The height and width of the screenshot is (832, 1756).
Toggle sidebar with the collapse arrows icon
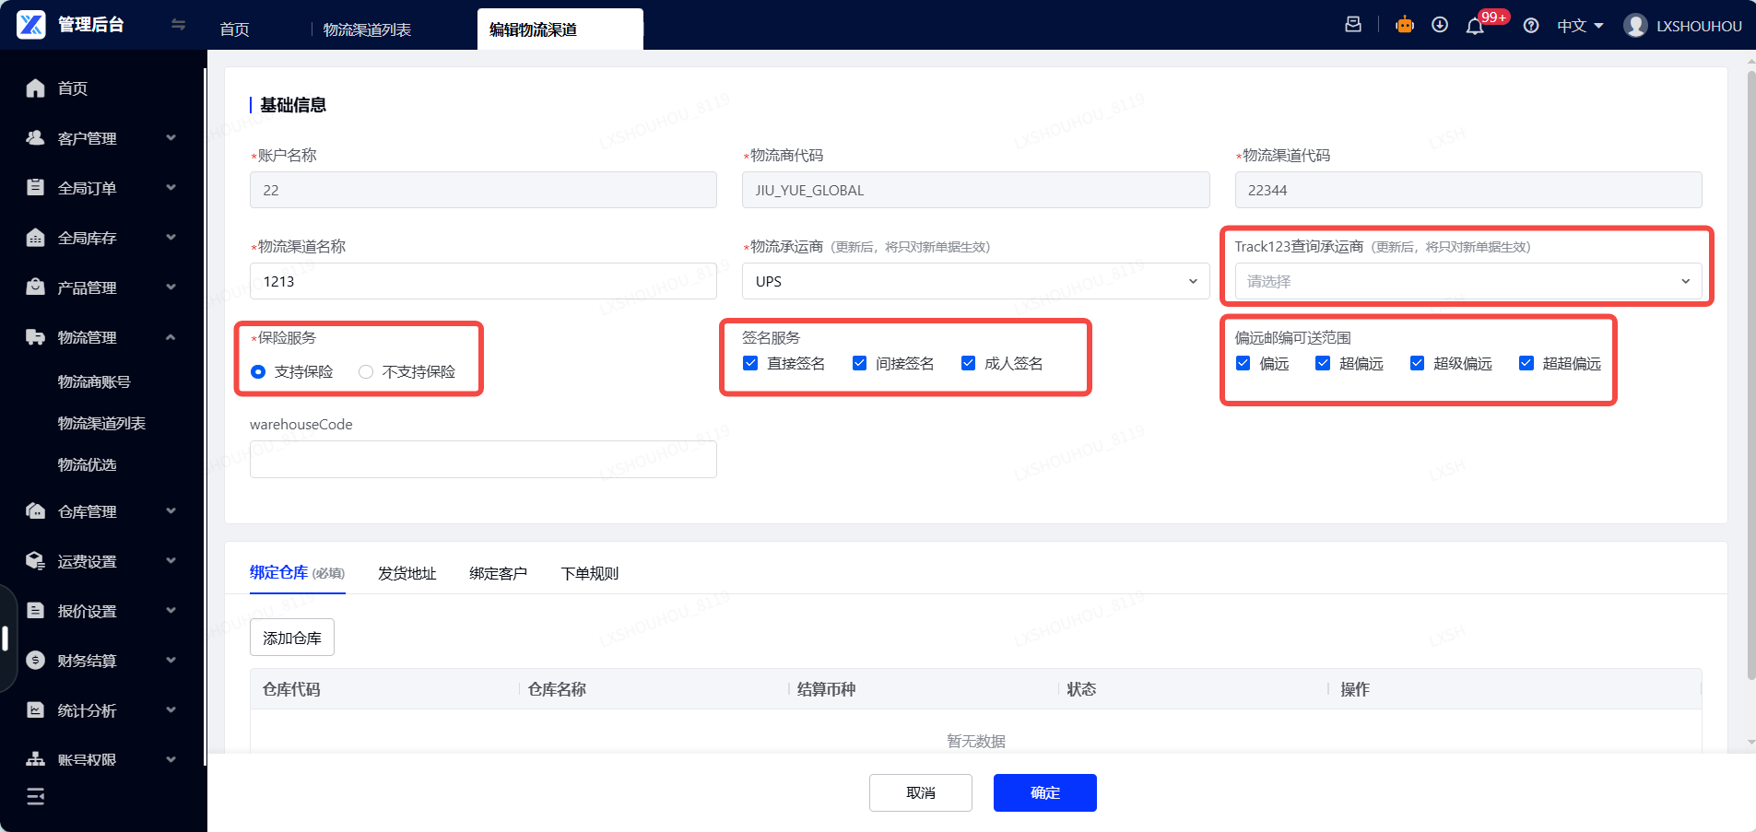[179, 25]
